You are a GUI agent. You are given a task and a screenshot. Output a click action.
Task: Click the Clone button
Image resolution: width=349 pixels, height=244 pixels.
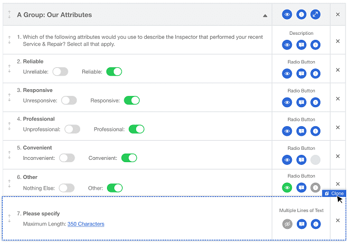[334, 194]
